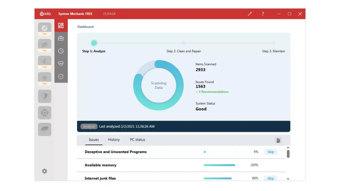This screenshot has height=191, width=340.
Task: Select the half-shaded shield product tile
Action: point(44,96)
